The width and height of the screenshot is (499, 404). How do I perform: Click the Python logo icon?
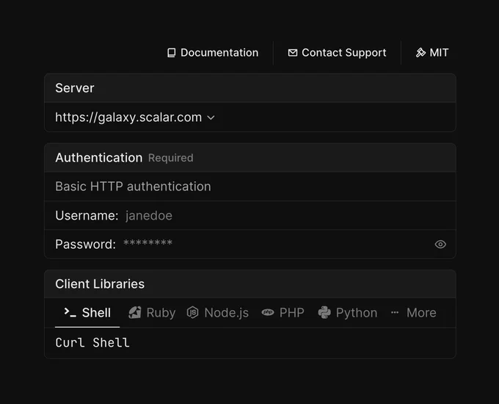[x=324, y=313]
